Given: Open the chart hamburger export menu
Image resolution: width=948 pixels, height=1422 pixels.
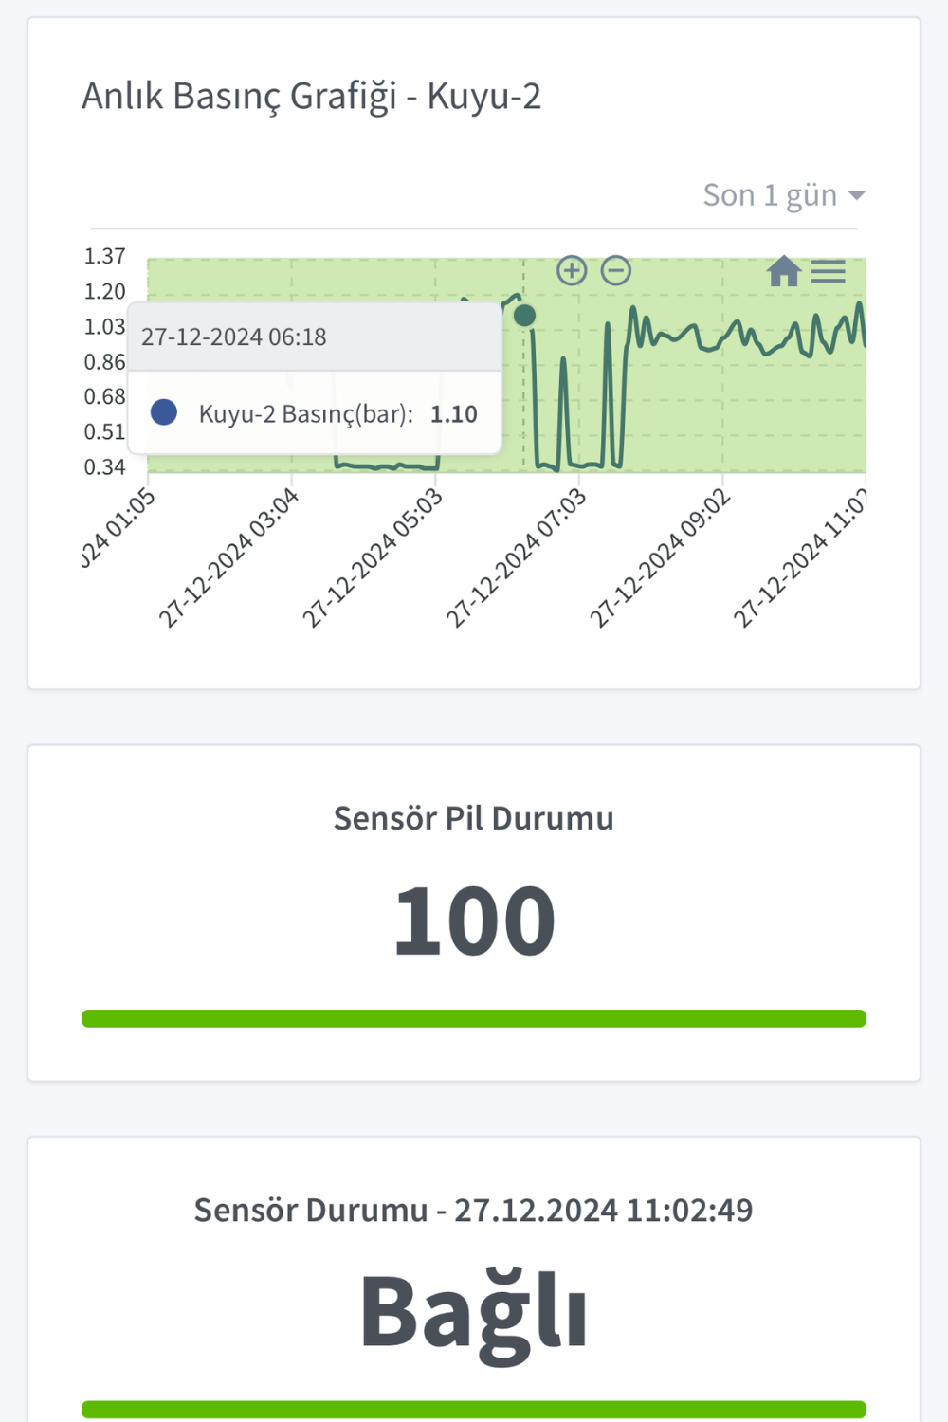Looking at the screenshot, I should point(829,271).
